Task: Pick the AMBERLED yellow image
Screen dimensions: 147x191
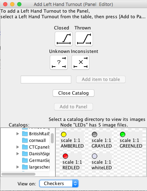Action: [x=64, y=134]
